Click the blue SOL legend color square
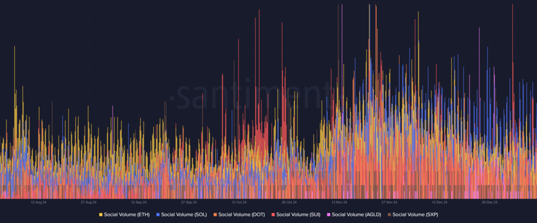Screen dimensions: 537x223 (x=158, y=215)
